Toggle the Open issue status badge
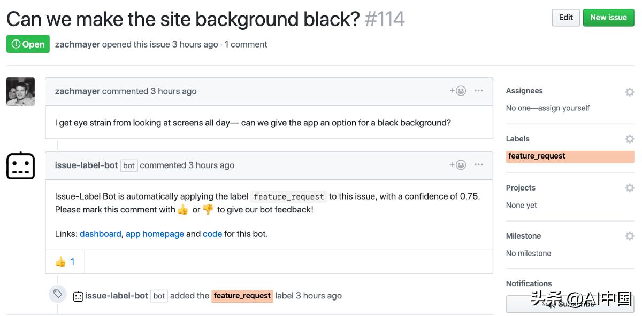Screen dimensions: 642x316 [x=28, y=44]
